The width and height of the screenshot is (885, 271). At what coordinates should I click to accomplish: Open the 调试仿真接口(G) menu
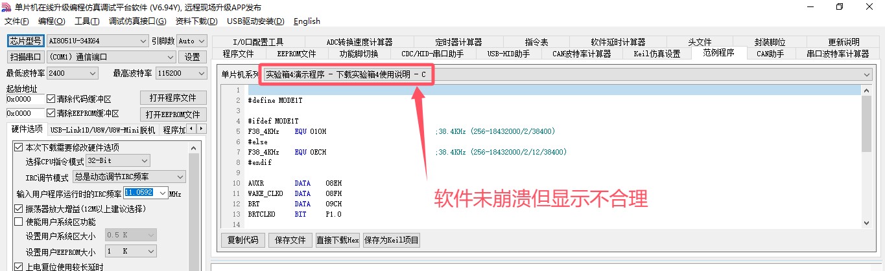tap(137, 21)
